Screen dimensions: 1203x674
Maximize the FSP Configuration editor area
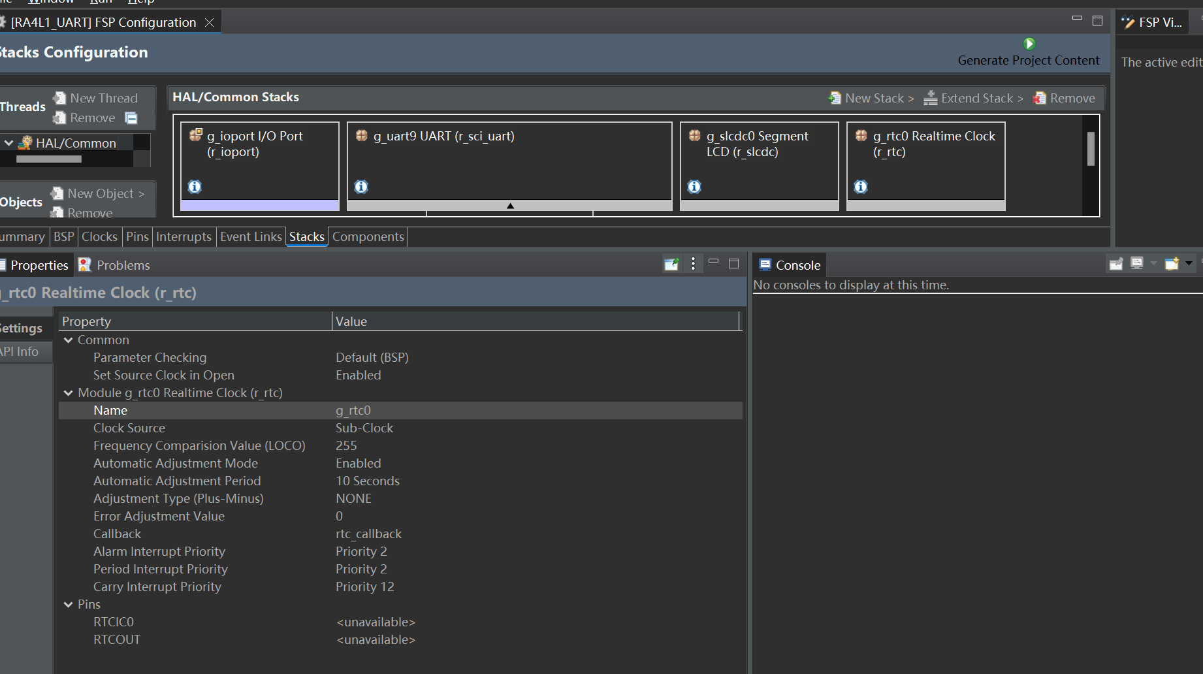click(1097, 21)
